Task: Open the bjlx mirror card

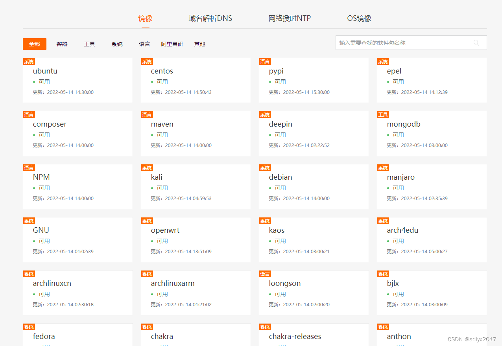Action: tap(432, 293)
